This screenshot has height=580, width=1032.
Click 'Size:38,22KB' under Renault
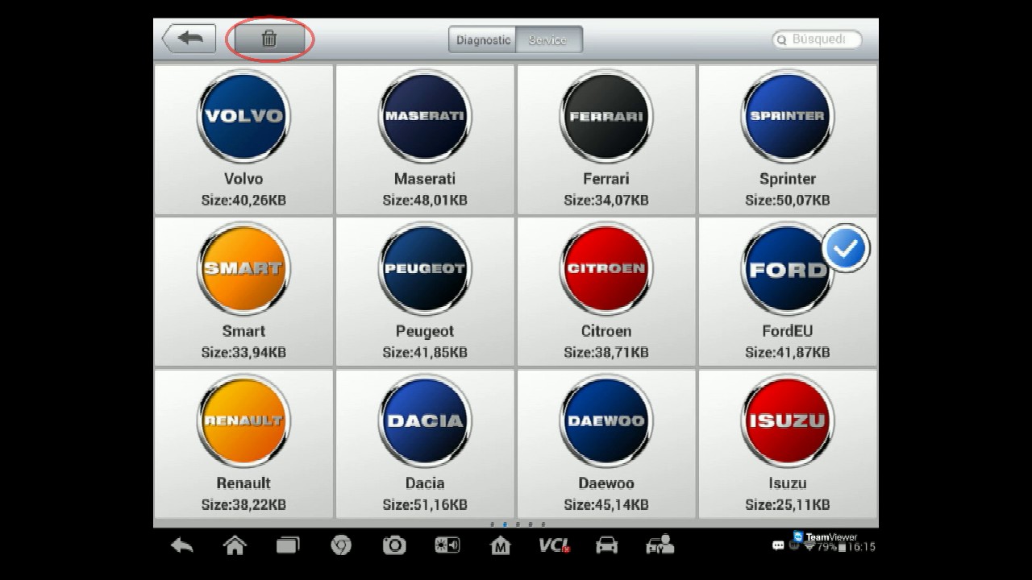click(x=243, y=504)
